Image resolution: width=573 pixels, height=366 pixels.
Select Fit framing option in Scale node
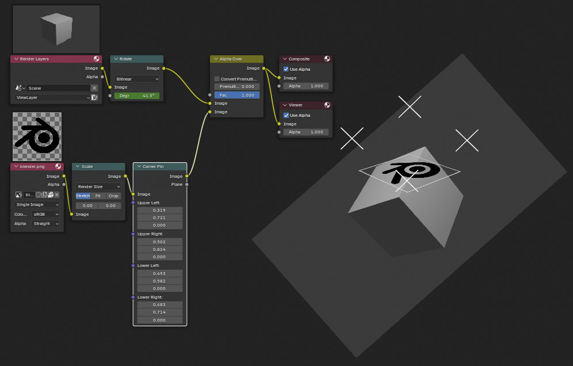tap(98, 196)
